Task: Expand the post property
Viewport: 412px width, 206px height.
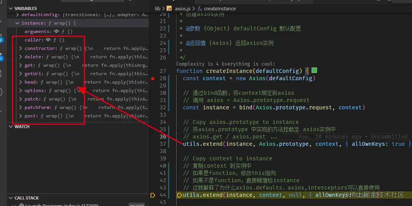Action: 20,116
